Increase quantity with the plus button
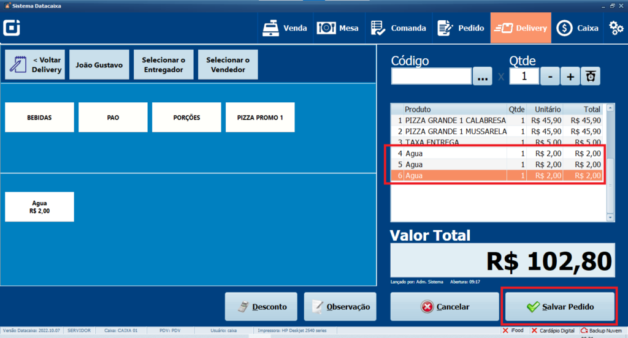 570,77
